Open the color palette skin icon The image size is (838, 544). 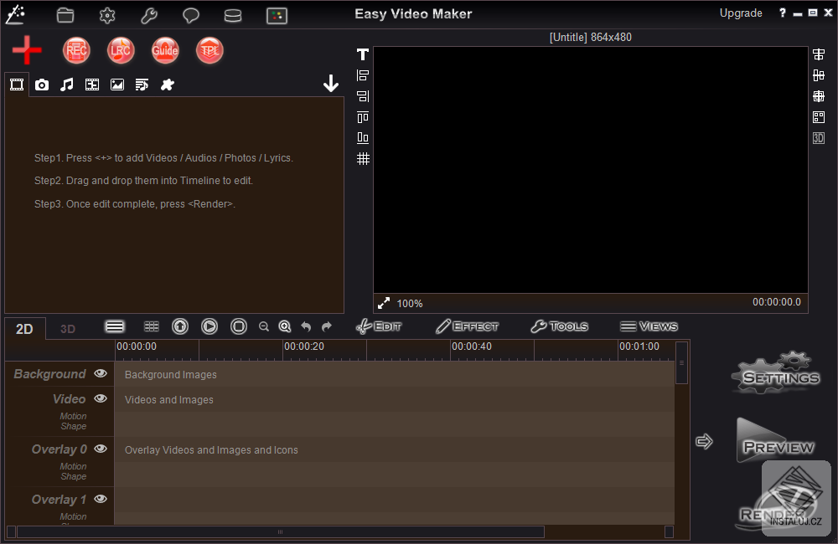(x=277, y=15)
